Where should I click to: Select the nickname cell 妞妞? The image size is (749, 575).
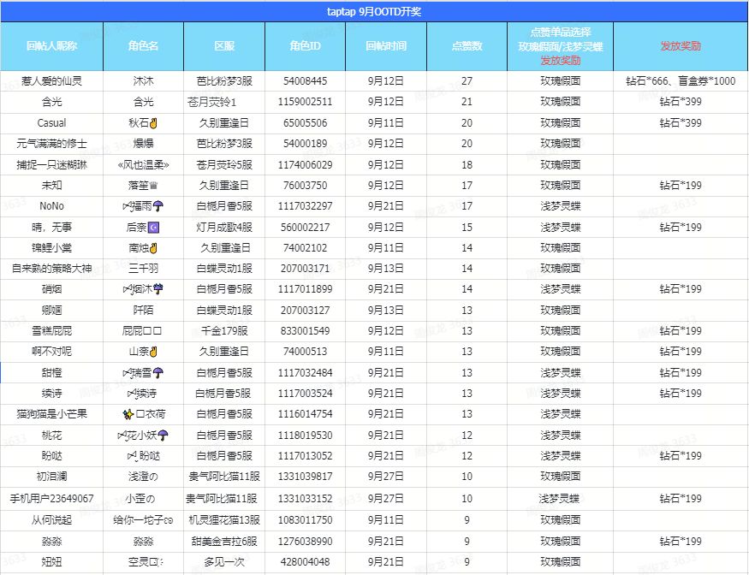[x=51, y=562]
